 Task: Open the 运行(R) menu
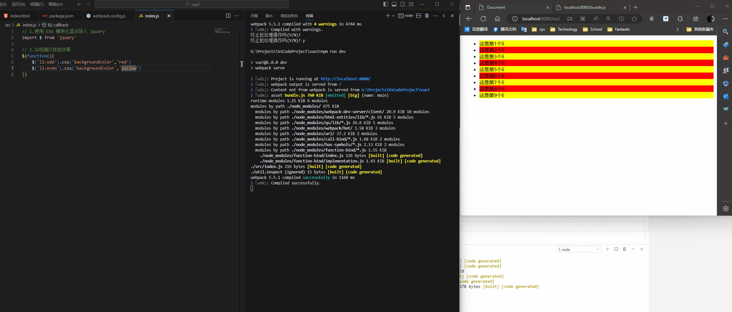pyautogui.click(x=18, y=4)
